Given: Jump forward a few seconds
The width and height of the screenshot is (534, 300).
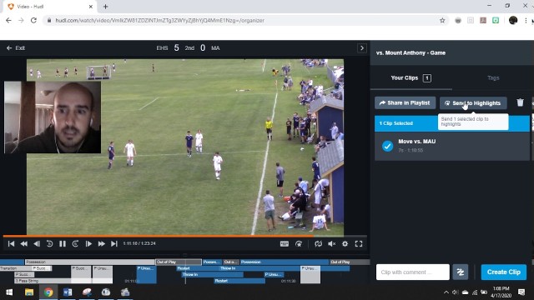Looking at the screenshot, I should 75,244.
